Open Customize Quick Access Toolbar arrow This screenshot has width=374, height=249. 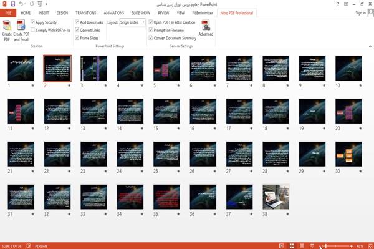pos(46,4)
